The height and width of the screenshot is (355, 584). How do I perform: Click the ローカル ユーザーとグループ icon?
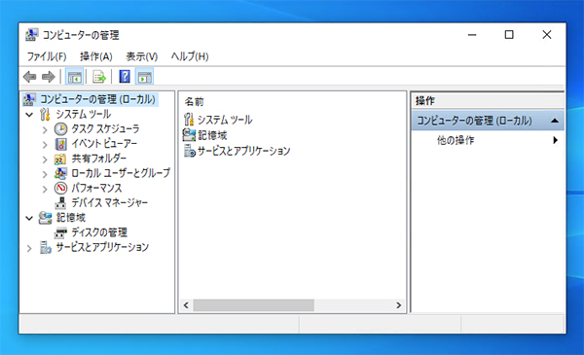(x=60, y=173)
